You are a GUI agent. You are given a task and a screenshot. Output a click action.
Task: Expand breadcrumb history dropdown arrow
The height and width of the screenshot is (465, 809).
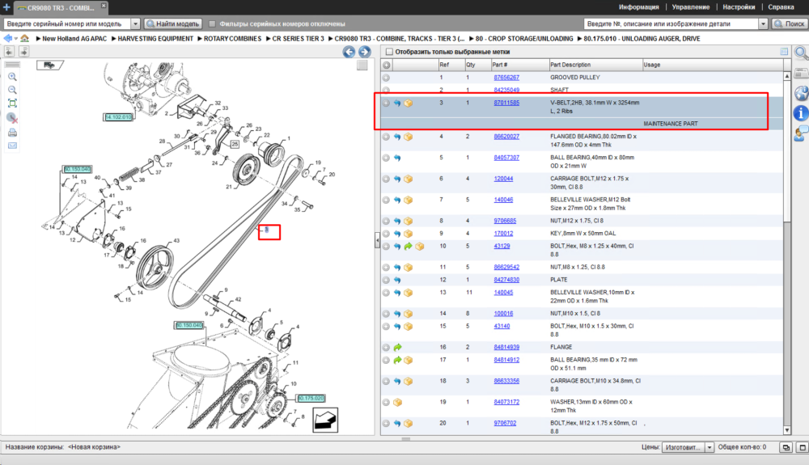(16, 39)
